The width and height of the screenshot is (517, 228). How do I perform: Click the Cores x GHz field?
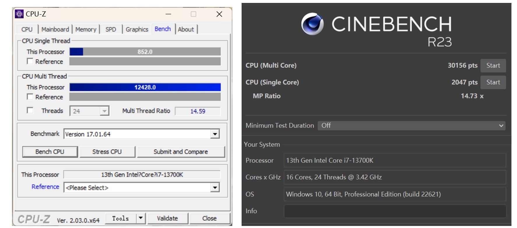pyautogui.click(x=395, y=177)
